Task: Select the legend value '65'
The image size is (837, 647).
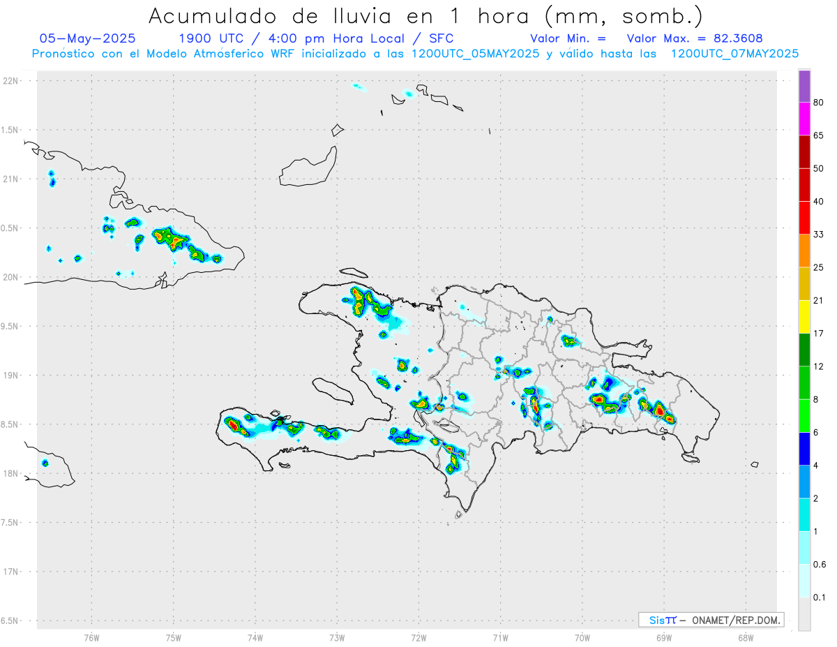Action: [819, 135]
